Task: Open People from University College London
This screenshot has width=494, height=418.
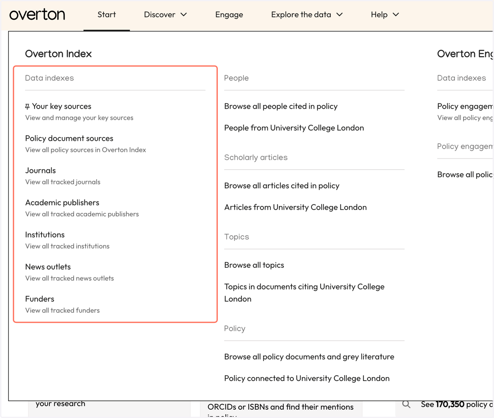Action: tap(294, 128)
